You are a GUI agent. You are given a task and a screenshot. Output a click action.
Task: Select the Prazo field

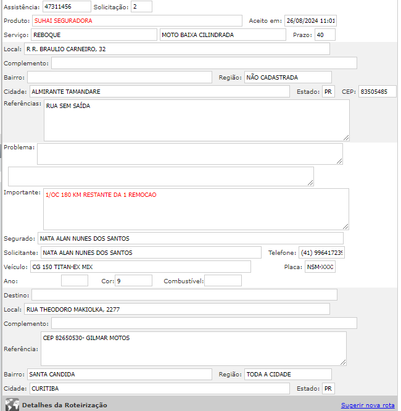[325, 35]
